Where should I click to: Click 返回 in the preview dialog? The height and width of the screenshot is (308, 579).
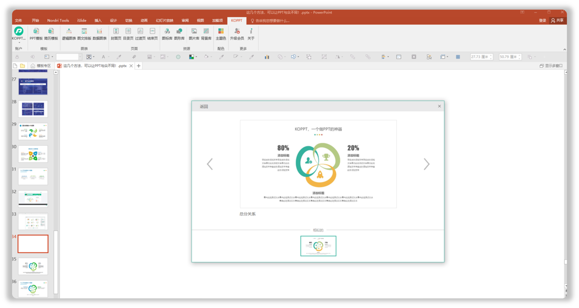click(204, 106)
